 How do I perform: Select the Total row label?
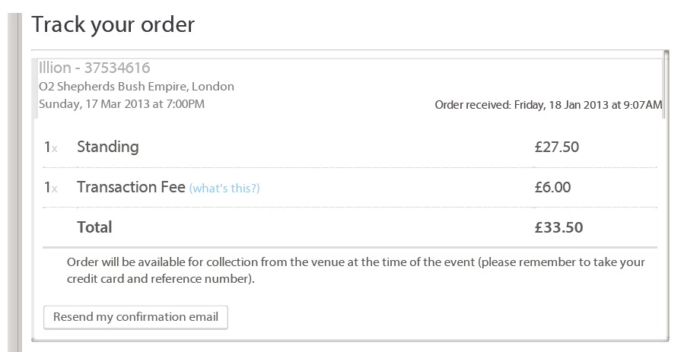pos(94,227)
